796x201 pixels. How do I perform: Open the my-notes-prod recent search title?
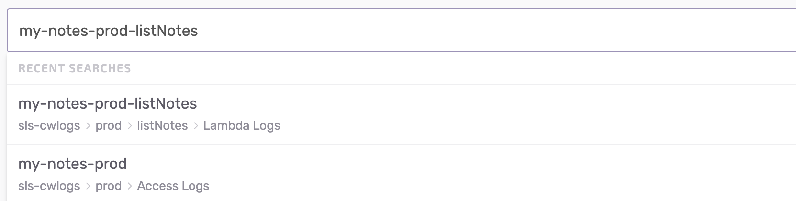pyautogui.click(x=72, y=164)
